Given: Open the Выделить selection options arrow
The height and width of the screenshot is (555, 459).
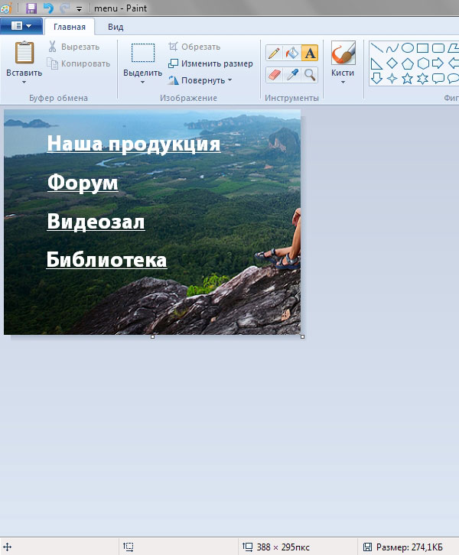Looking at the screenshot, I should tap(142, 83).
